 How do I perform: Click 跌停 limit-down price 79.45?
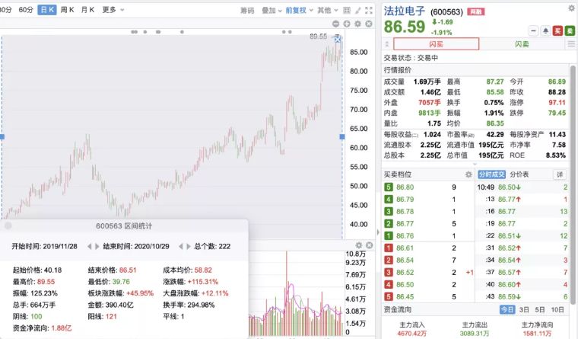(557, 113)
